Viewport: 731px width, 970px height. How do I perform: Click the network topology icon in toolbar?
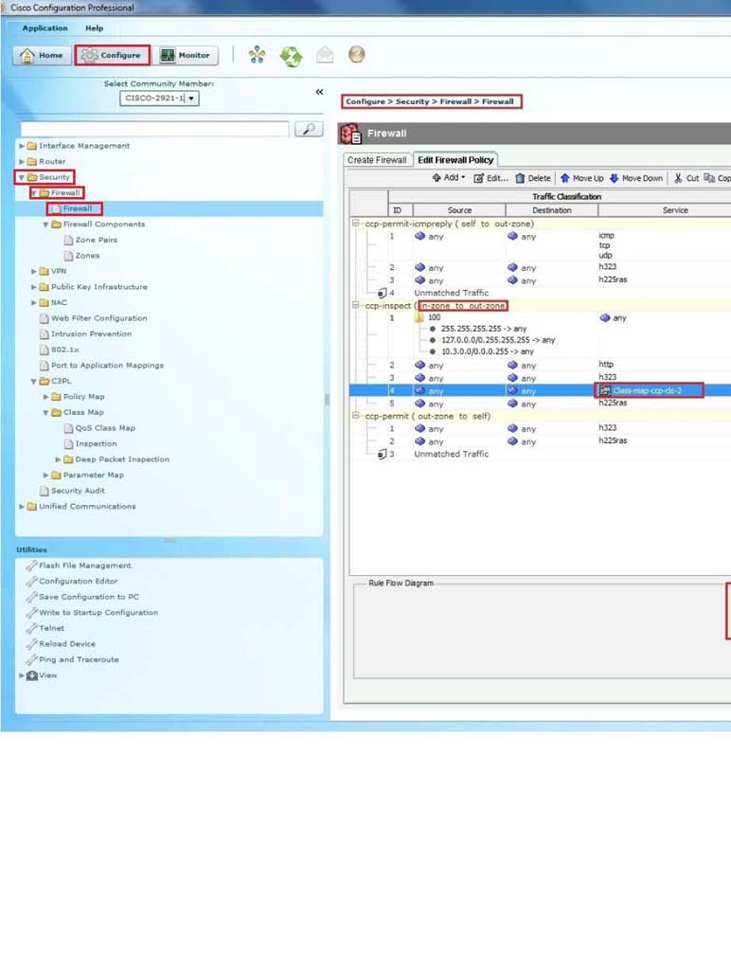click(257, 55)
